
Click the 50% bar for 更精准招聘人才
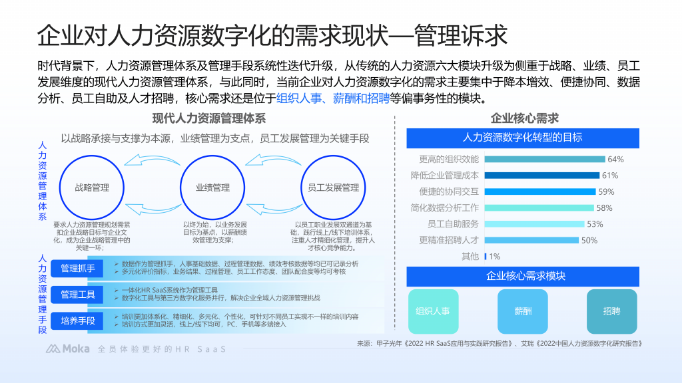(531, 240)
